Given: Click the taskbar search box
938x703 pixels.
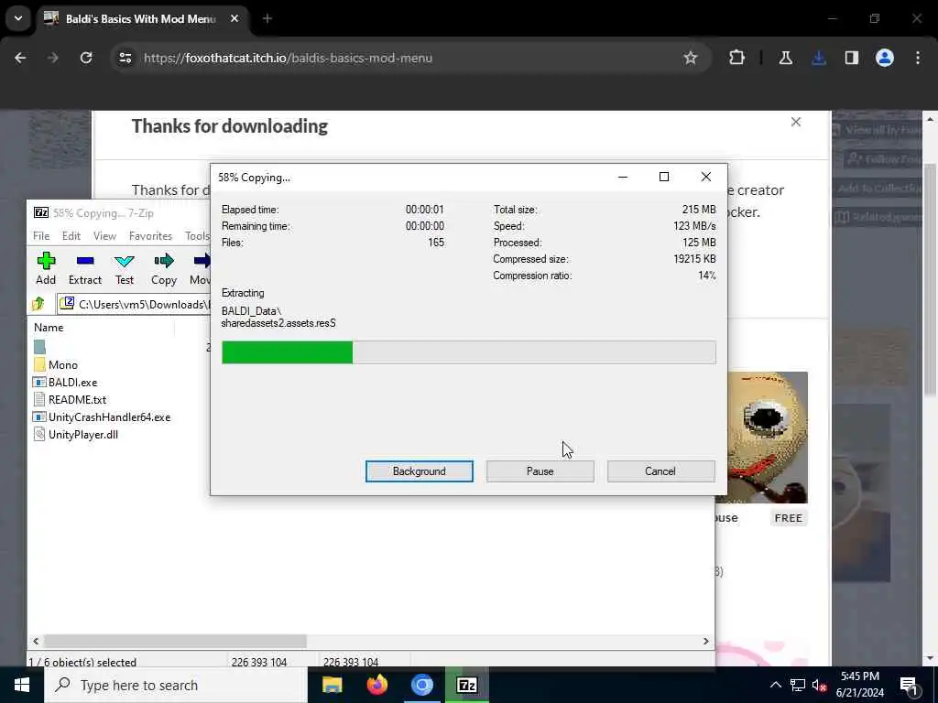Looking at the screenshot, I should (x=176, y=685).
